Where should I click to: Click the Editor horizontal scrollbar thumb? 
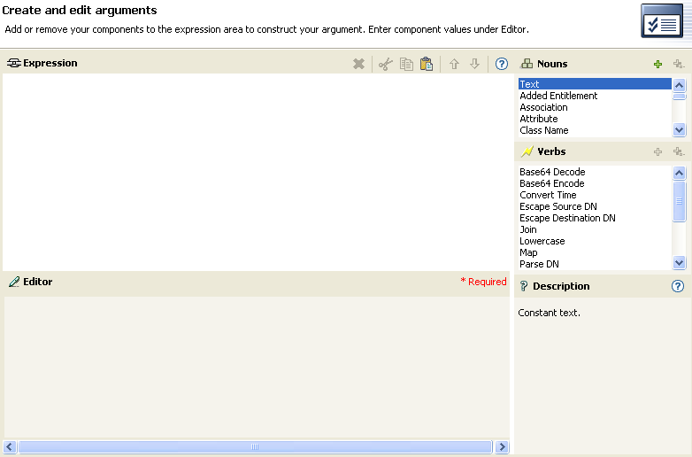tap(255, 446)
